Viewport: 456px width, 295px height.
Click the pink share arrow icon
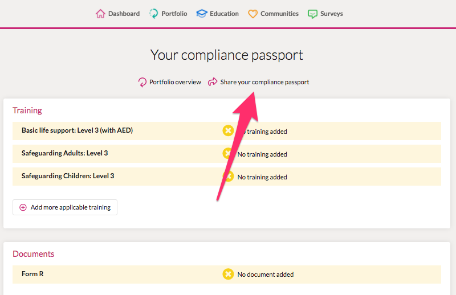213,82
